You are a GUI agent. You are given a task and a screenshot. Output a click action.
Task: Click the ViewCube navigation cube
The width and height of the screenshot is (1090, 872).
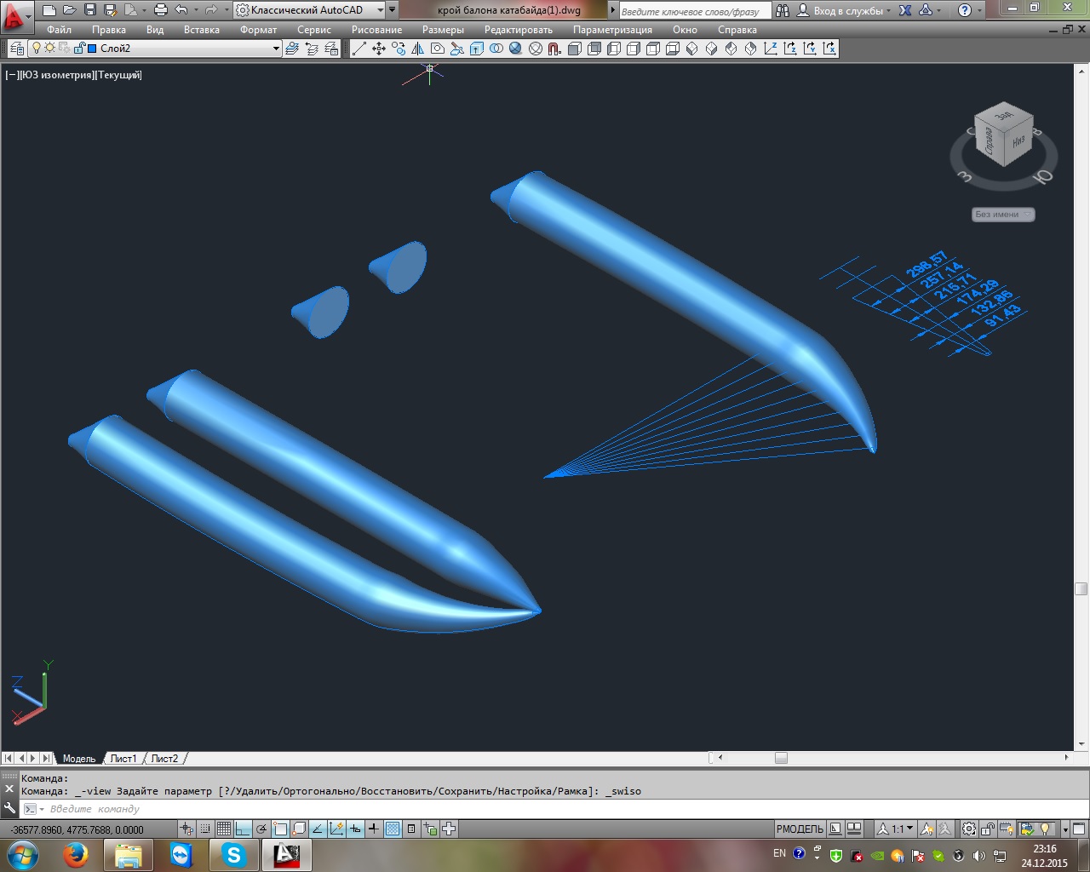[1004, 135]
